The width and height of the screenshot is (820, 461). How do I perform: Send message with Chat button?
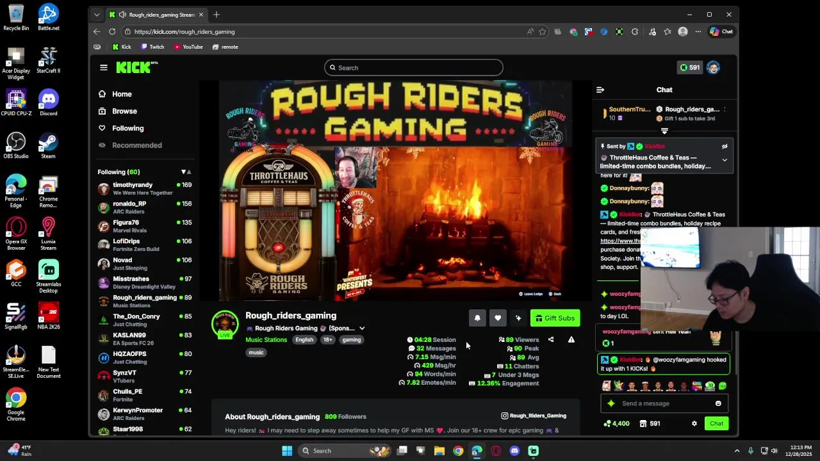click(716, 423)
